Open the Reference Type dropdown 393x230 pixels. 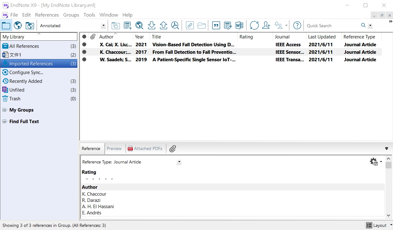[179, 162]
